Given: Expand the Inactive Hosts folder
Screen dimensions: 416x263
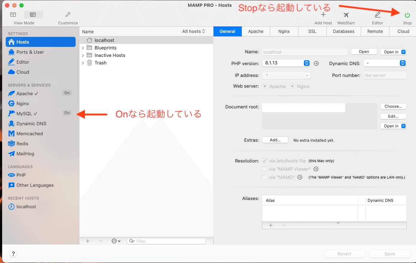Looking at the screenshot, I should 83,55.
